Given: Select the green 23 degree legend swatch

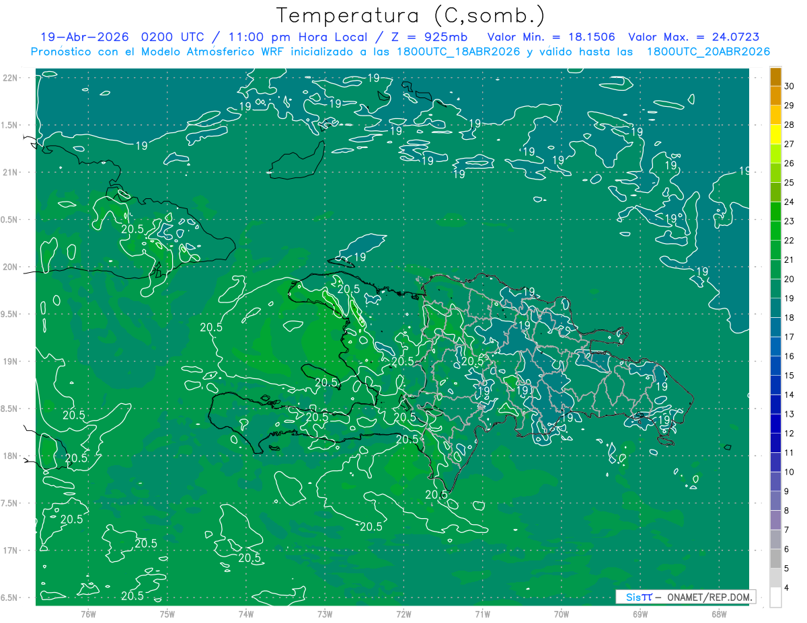Looking at the screenshot, I should click(775, 212).
